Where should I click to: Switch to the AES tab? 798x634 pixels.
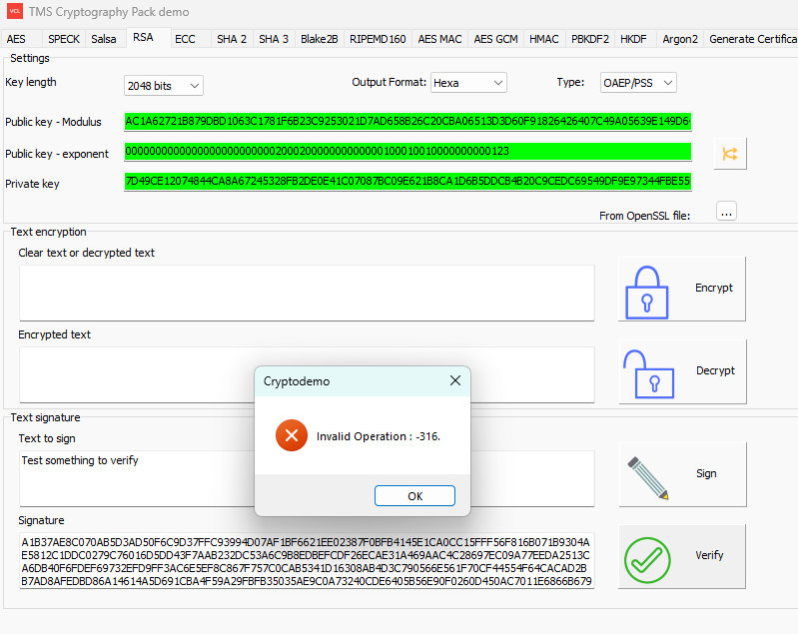[17, 39]
